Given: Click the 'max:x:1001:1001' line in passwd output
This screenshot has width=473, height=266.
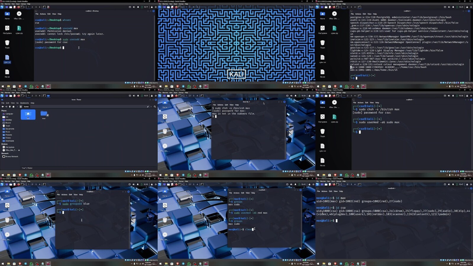Looking at the screenshot, I should coord(374,70).
